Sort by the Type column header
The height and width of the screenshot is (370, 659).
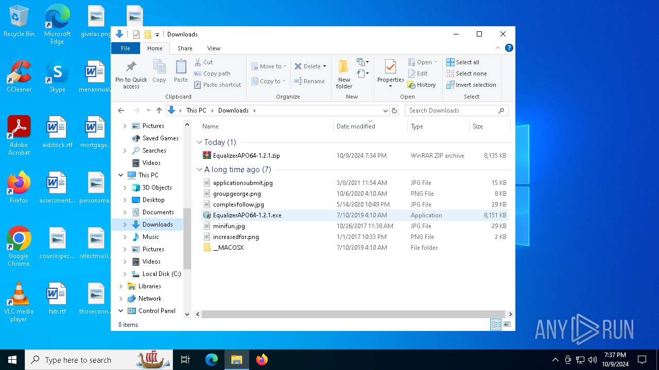438,126
